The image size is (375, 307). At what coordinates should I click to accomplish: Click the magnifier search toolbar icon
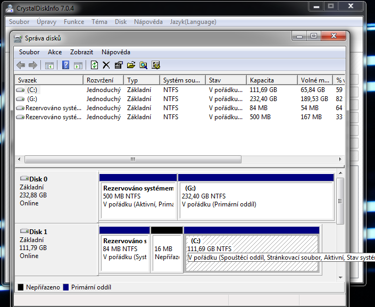[x=143, y=65]
